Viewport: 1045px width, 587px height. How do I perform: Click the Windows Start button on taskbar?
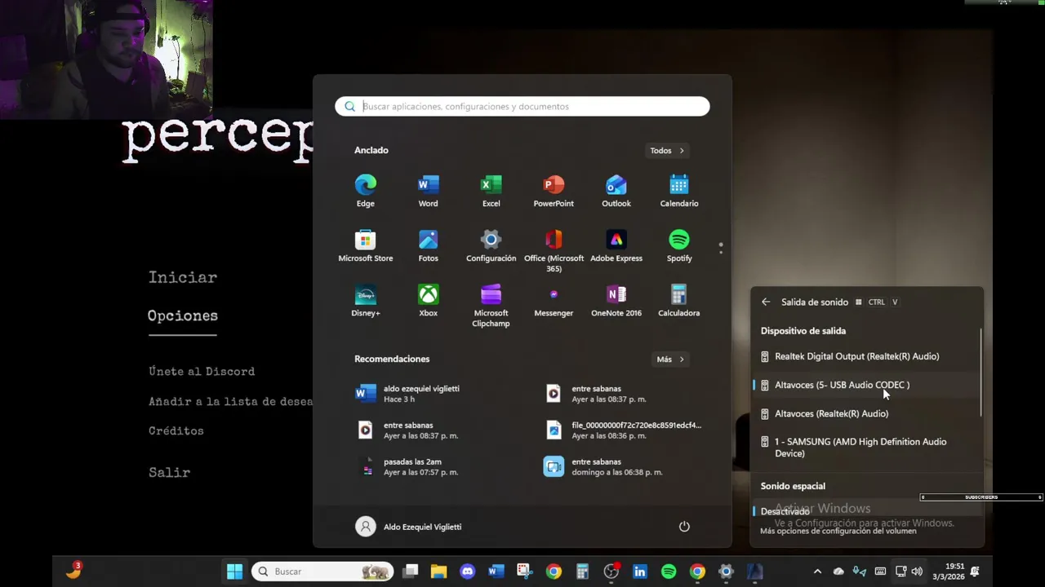[x=234, y=572]
